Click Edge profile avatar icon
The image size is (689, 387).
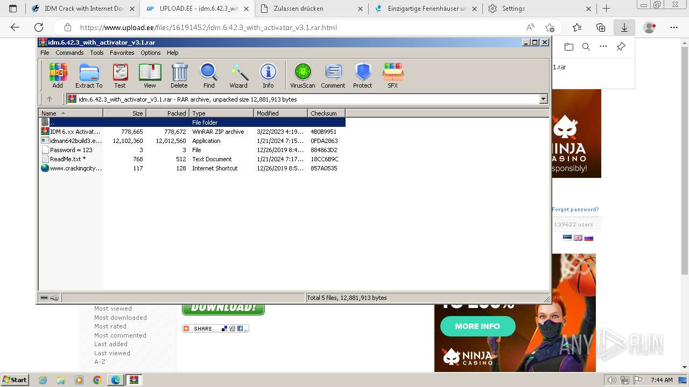pyautogui.click(x=650, y=27)
